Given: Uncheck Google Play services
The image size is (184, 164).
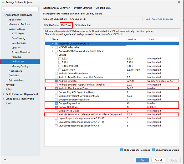Looking at the screenshot, I should coord(56,103).
